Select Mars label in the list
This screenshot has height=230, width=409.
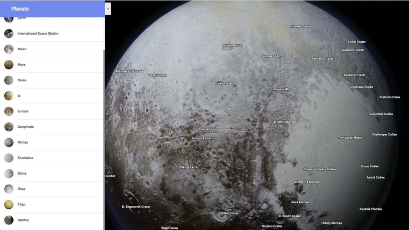[21, 65]
